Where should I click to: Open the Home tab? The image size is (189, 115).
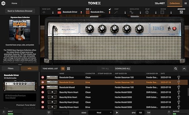pyautogui.click(x=14, y=3)
